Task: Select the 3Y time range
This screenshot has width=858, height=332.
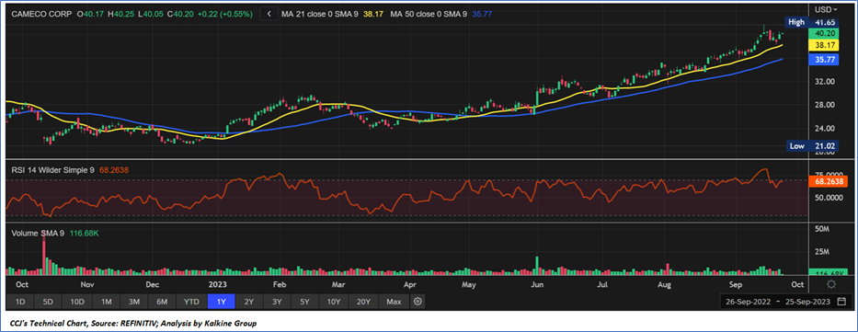Action: click(x=277, y=302)
